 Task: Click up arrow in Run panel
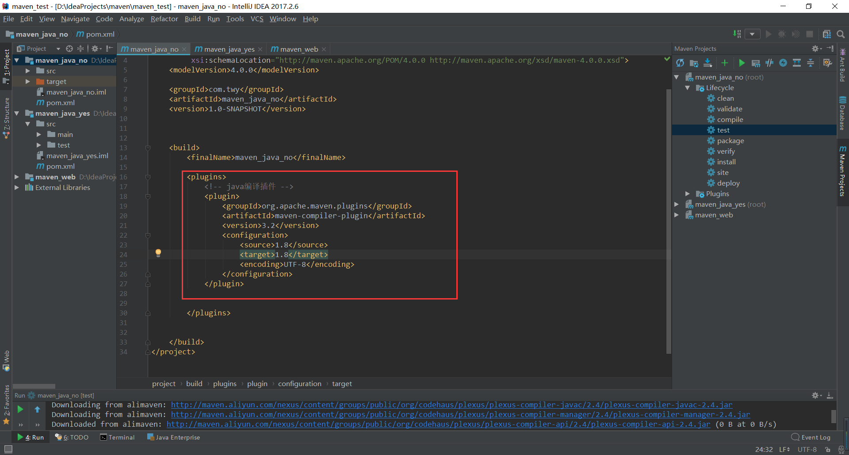click(38, 409)
